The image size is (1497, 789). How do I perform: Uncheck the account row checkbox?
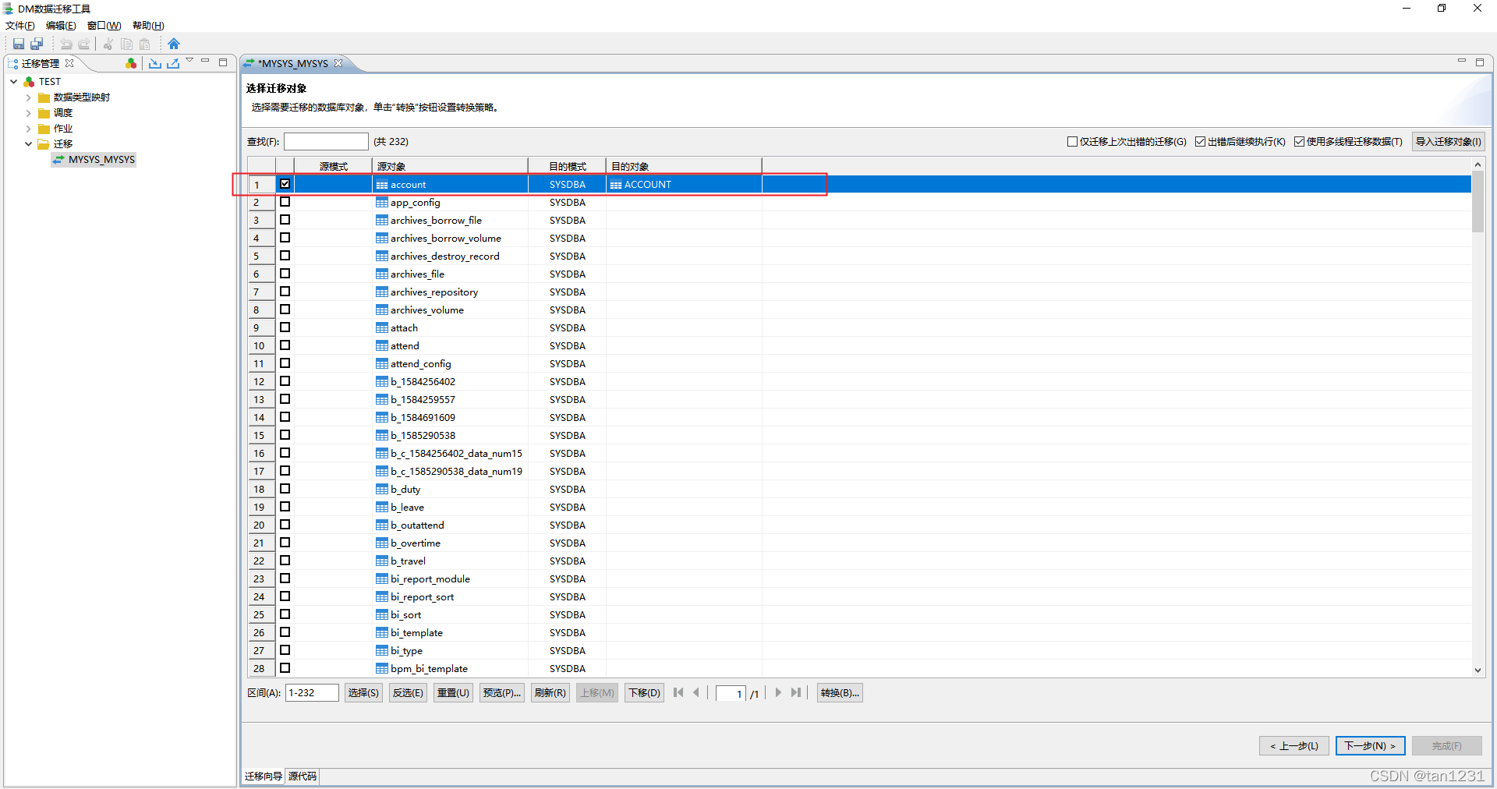coord(285,184)
